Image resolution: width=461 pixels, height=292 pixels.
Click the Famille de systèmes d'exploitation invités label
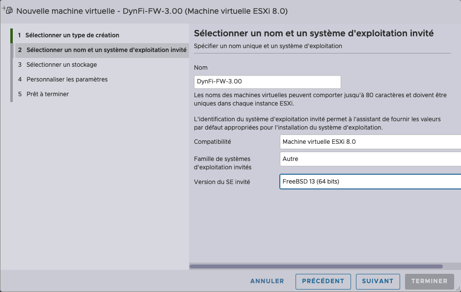(222, 163)
